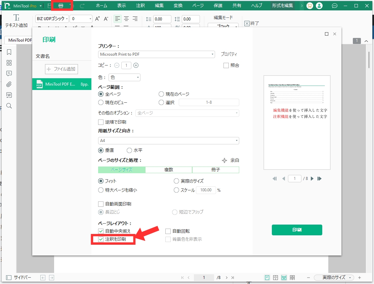The height and width of the screenshot is (284, 374).
Task: Click 終了 to exit edit mode
Action: [252, 23]
